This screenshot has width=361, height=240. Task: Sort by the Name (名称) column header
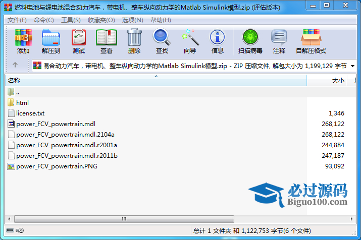[156, 80]
